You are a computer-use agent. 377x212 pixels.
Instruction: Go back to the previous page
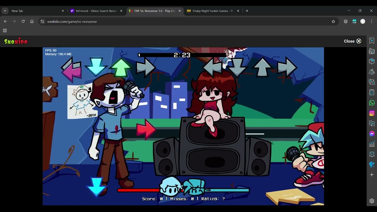5,21
